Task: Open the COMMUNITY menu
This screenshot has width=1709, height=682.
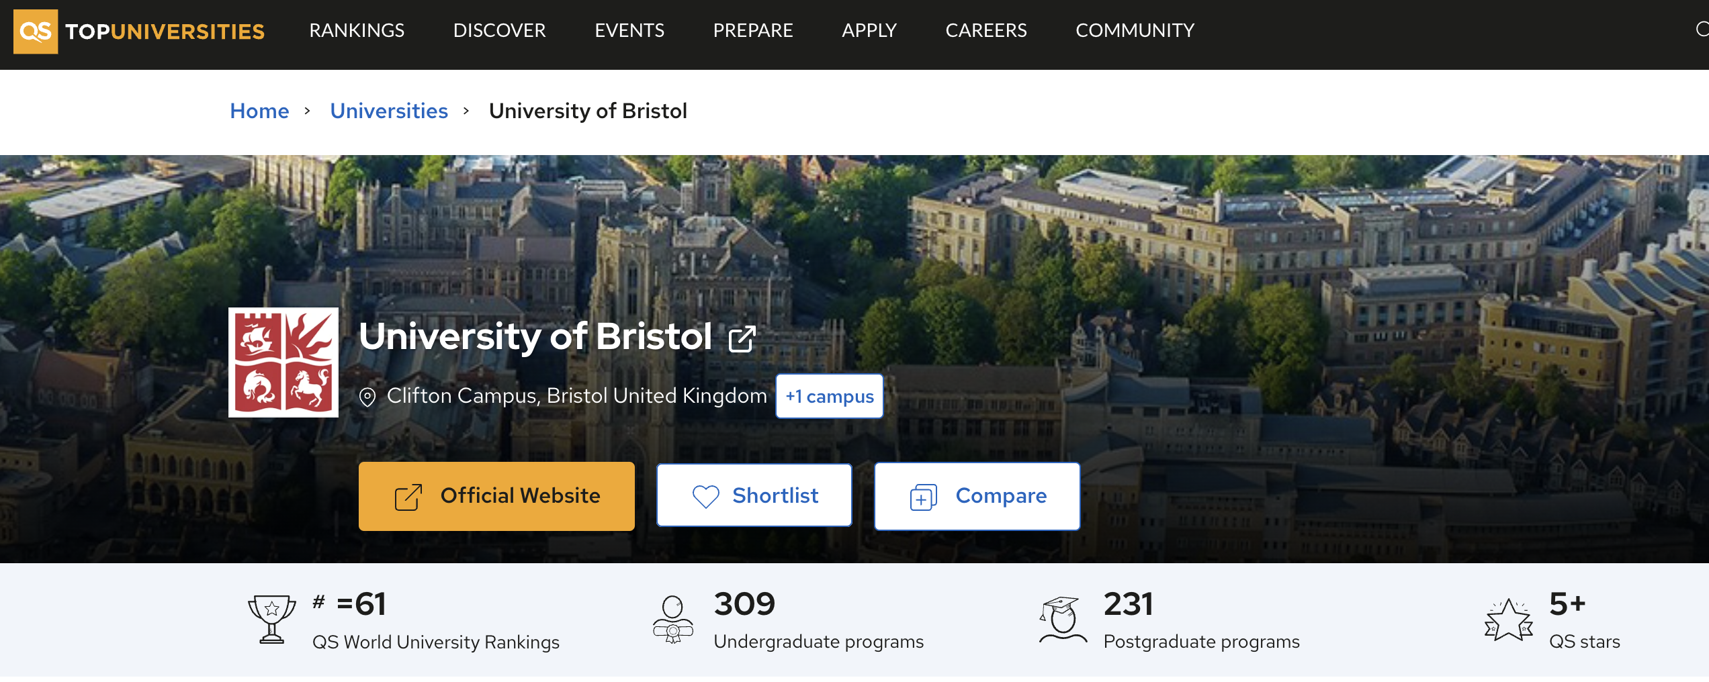Action: (x=1135, y=30)
